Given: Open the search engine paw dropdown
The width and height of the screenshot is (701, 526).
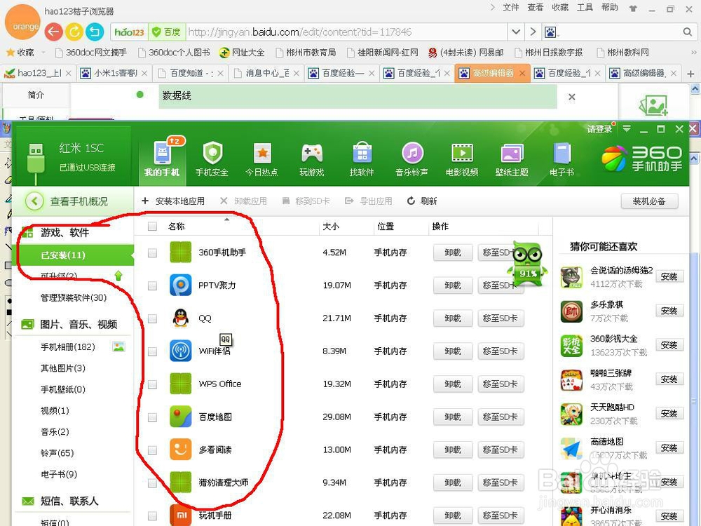Looking at the screenshot, I should (x=552, y=32).
